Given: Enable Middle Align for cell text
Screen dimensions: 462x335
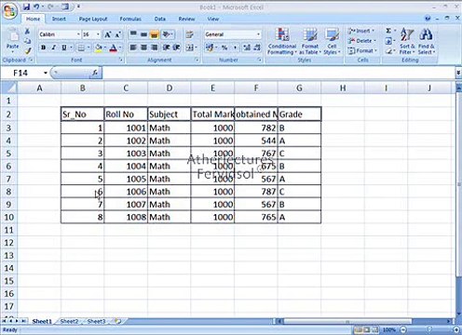Looking at the screenshot, I should pyautogui.click(x=143, y=34).
